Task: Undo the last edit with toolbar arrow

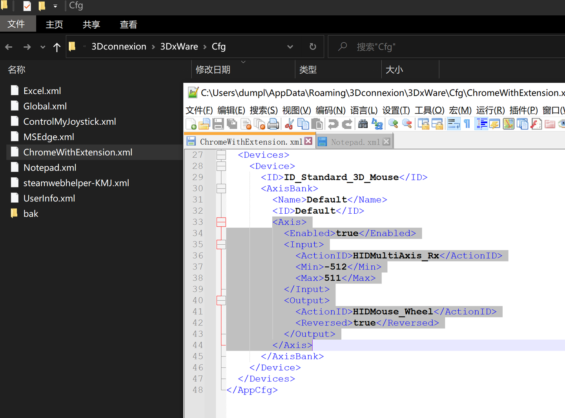Action: click(x=333, y=124)
